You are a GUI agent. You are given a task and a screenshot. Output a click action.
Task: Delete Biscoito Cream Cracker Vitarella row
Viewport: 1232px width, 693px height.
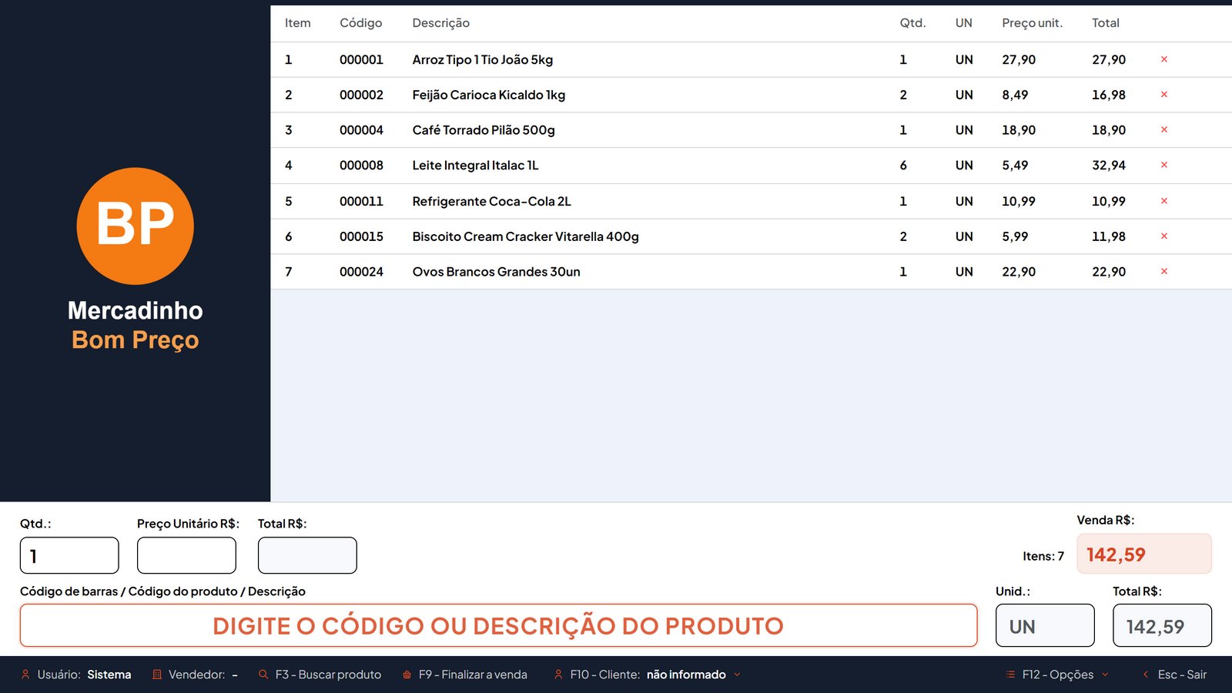coord(1163,236)
